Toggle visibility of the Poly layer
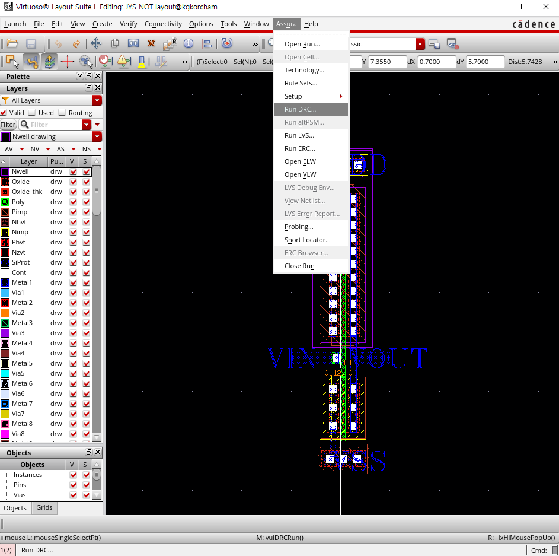559x556 pixels. (x=74, y=202)
